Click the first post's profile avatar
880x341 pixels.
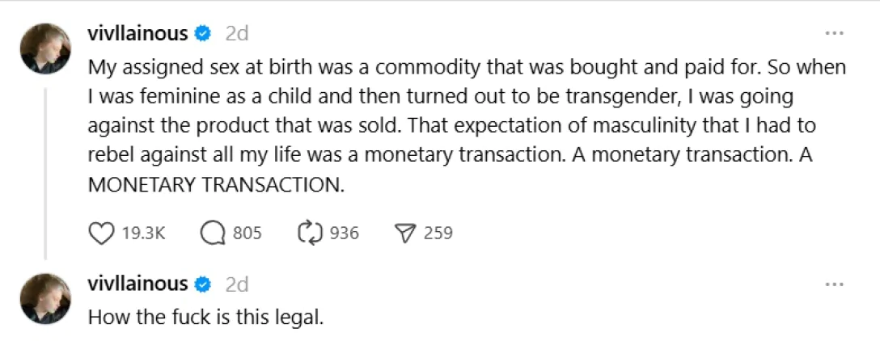click(45, 49)
